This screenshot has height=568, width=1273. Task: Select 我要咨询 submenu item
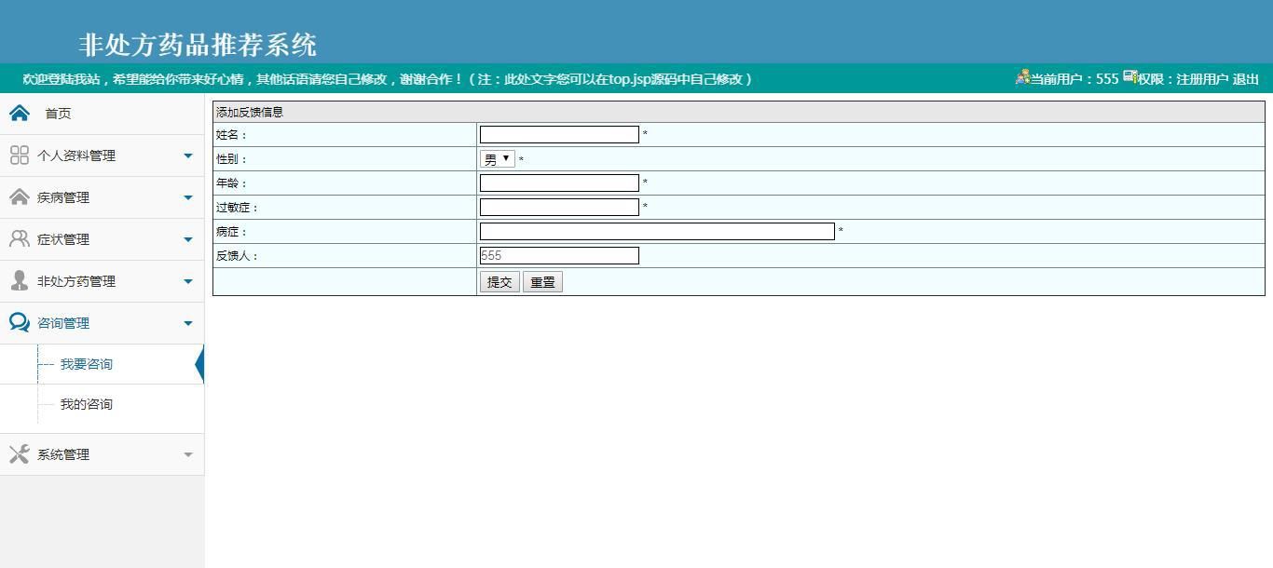(87, 364)
